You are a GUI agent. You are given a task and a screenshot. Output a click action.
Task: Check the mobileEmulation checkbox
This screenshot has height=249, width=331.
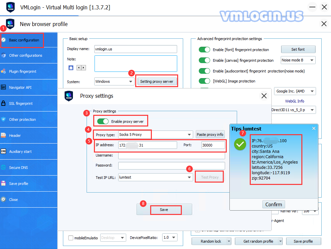pyautogui.click(x=71, y=238)
